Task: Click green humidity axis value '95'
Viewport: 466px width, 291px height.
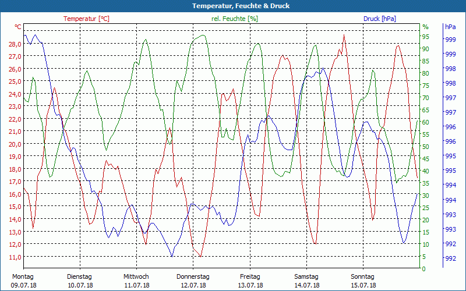Action: point(426,37)
